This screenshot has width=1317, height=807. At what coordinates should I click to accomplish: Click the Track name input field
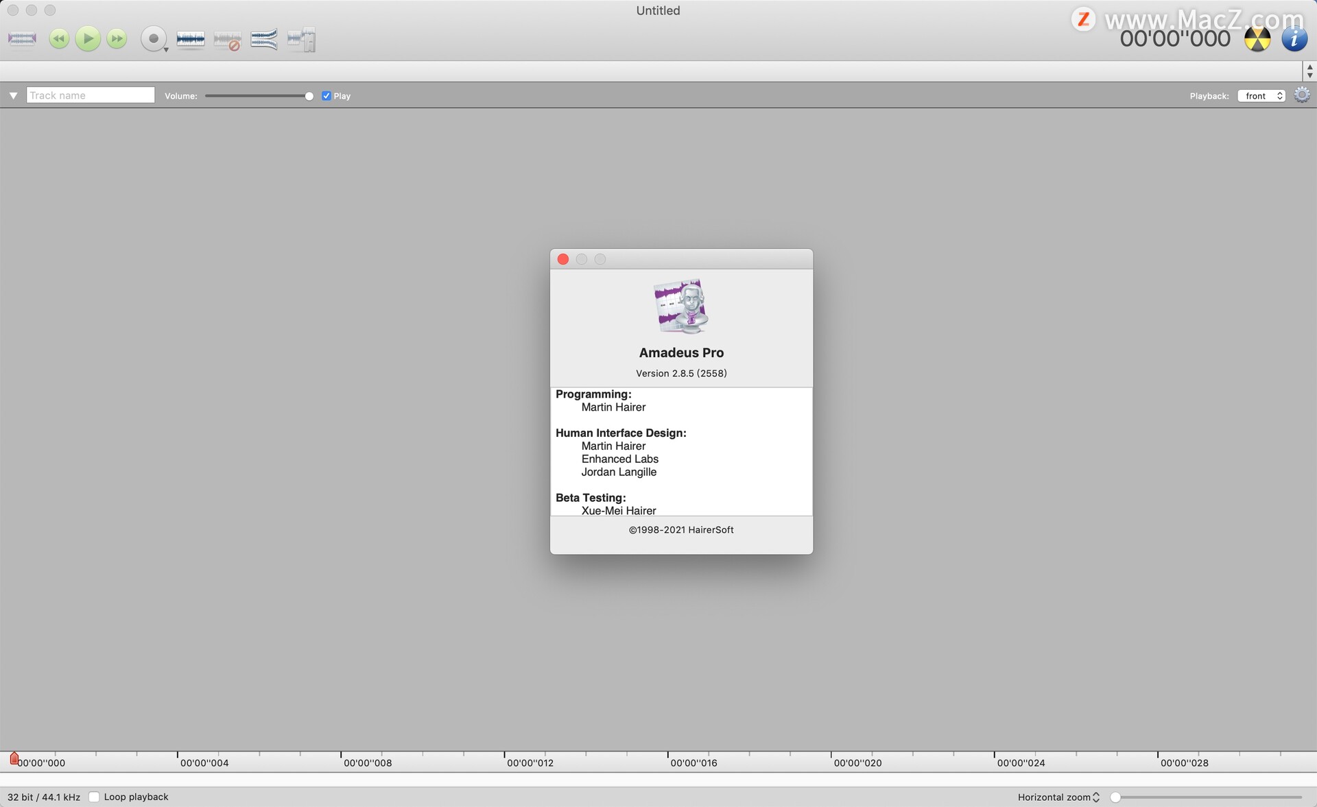(x=91, y=95)
